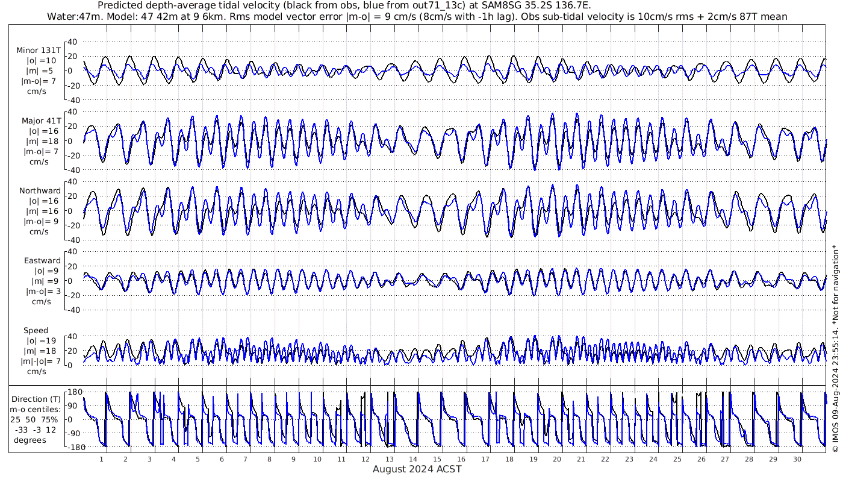Select the 'Minor 131T' panel label
The height and width of the screenshot is (482, 843).
tap(39, 51)
